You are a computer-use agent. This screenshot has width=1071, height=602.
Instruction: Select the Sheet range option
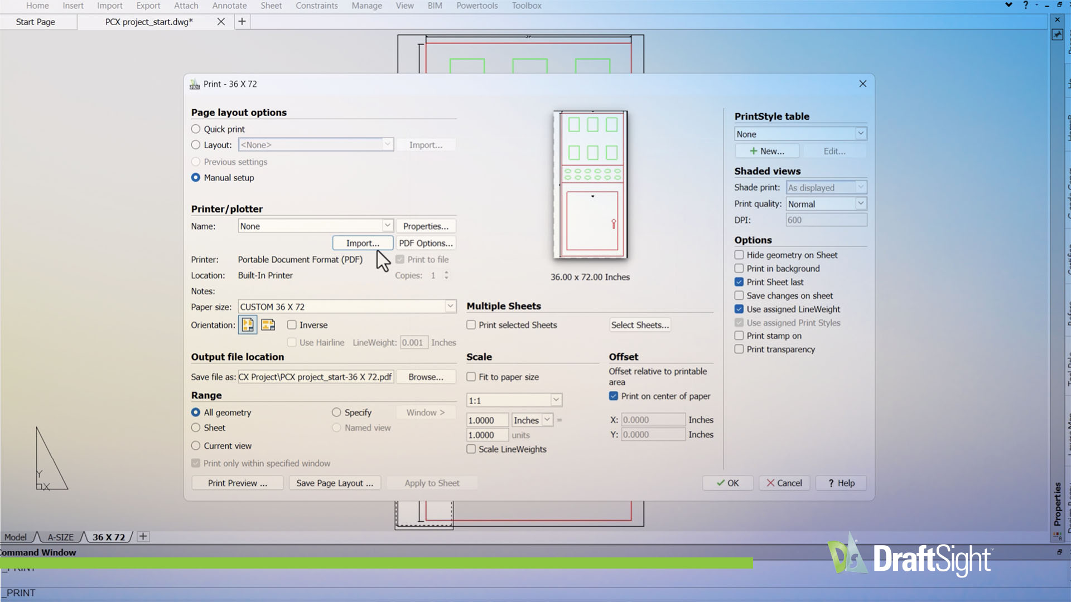pyautogui.click(x=196, y=428)
